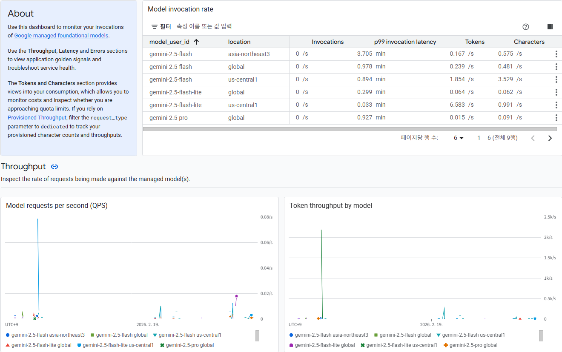Viewport: 562px width, 352px height.
Task: Open more actions for gemini-2.5-pro global row
Action: tap(556, 118)
